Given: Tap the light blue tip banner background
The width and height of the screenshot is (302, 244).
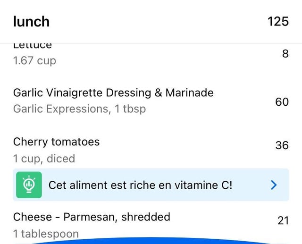Looking at the screenshot, I should (151, 185).
